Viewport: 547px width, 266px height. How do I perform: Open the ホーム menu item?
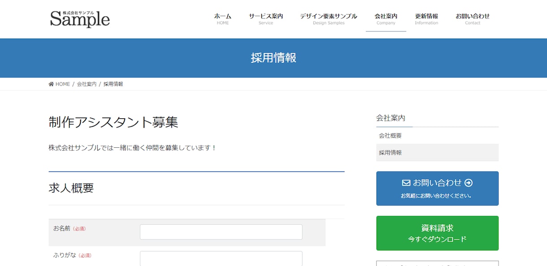(222, 19)
